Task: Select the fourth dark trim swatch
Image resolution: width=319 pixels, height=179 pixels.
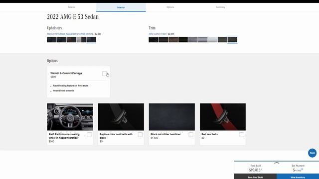Action: point(183,40)
